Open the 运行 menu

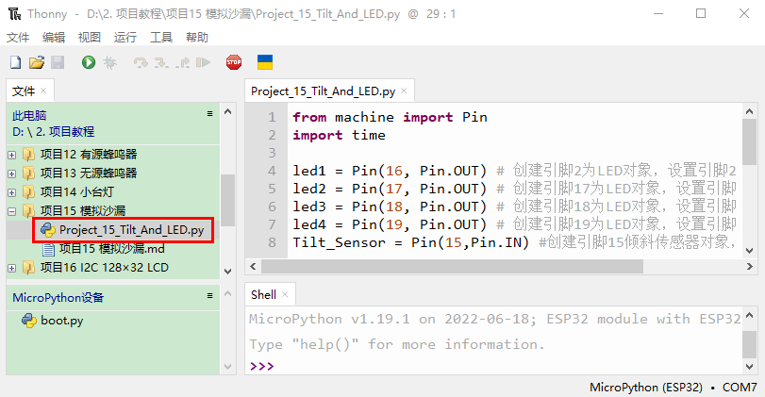pos(125,38)
